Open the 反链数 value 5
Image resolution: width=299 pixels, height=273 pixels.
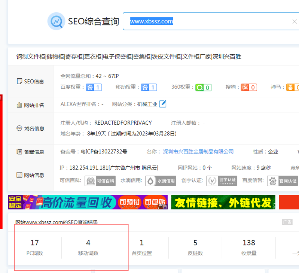195,243
